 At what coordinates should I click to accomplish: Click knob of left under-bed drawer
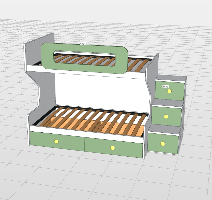coord(56,142)
